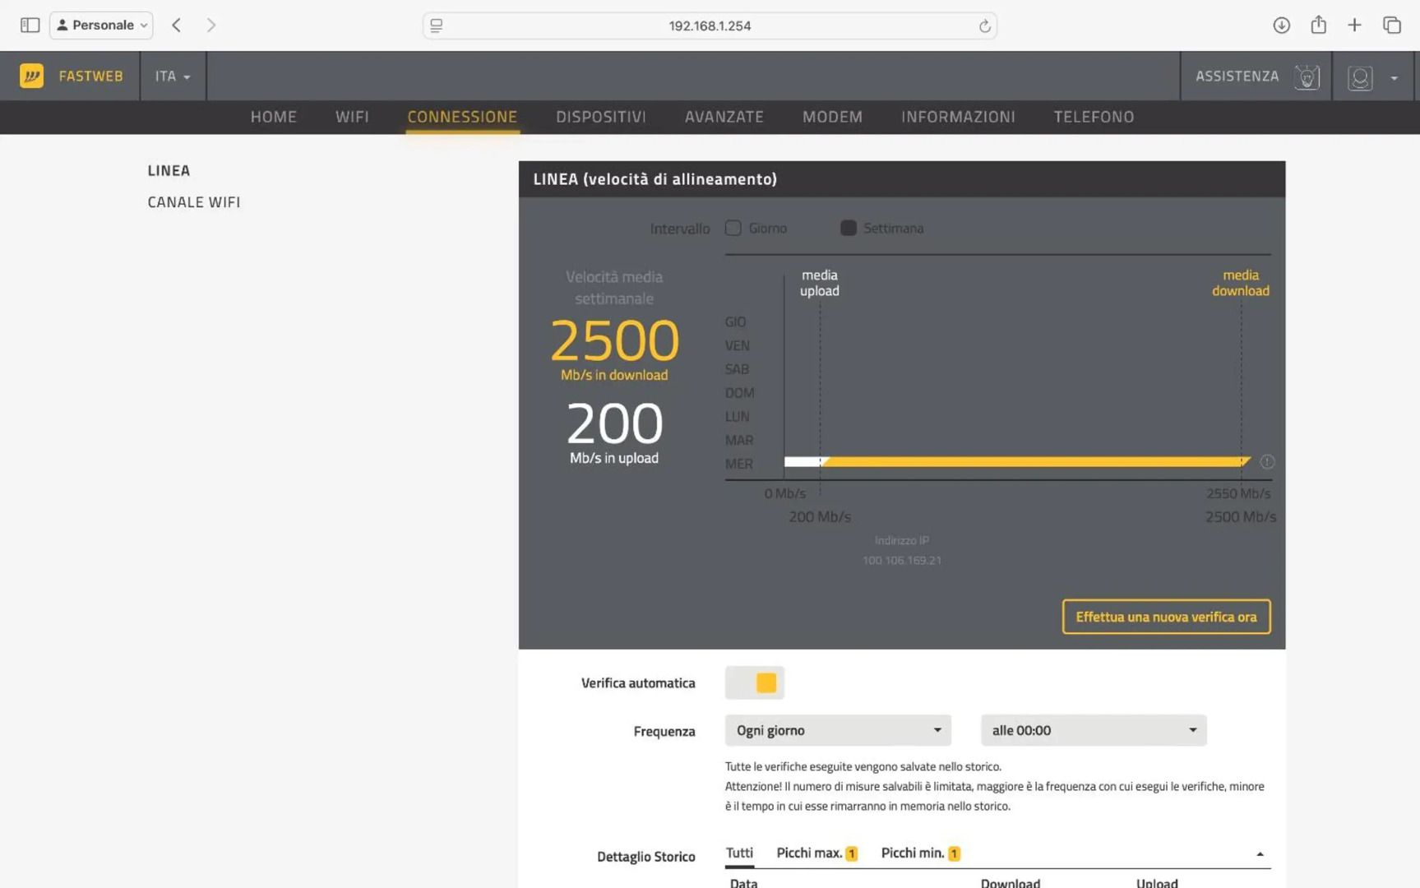Screen dimensions: 1420x888
Task: Click the Share icon in toolbar
Action: point(1318,25)
